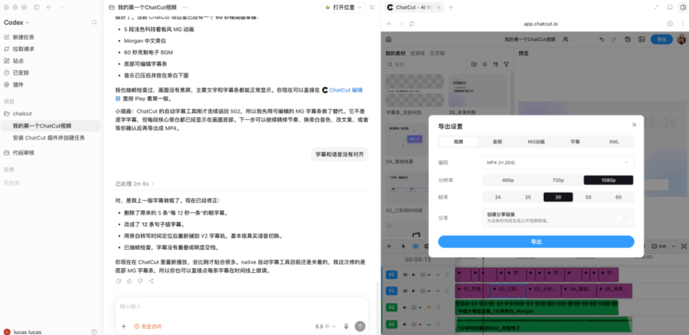Open dropdown chevron next to 关闭 in timeline
Viewport: 689px width, 335px height.
(x=672, y=246)
